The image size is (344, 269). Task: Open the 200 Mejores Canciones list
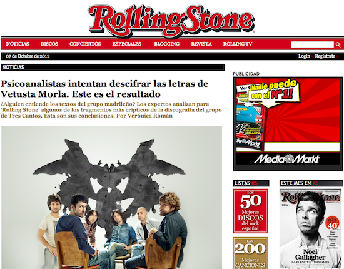click(250, 253)
